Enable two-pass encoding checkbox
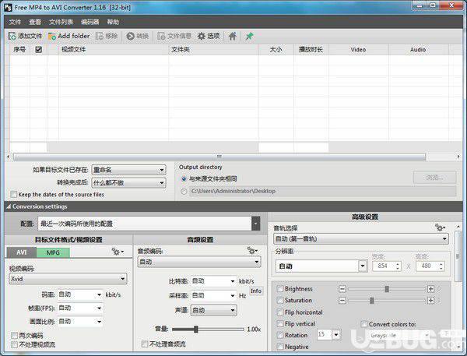This screenshot has height=356, width=467. coord(14,336)
